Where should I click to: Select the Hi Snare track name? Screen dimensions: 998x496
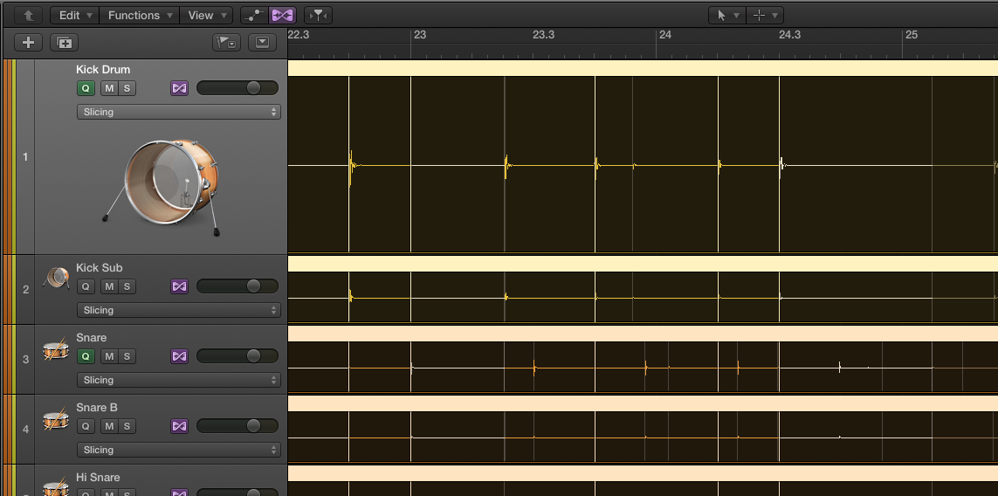tap(98, 478)
